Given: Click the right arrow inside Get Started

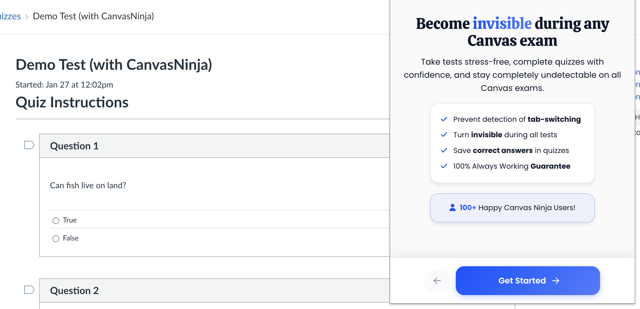Looking at the screenshot, I should [x=556, y=281].
